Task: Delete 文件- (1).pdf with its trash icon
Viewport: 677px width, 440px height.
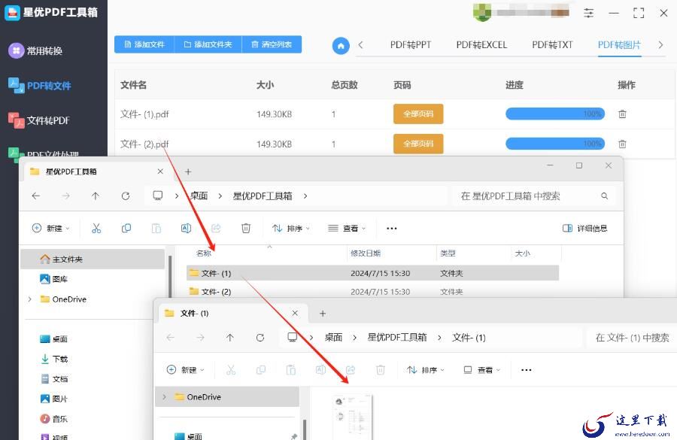Action: tap(622, 114)
